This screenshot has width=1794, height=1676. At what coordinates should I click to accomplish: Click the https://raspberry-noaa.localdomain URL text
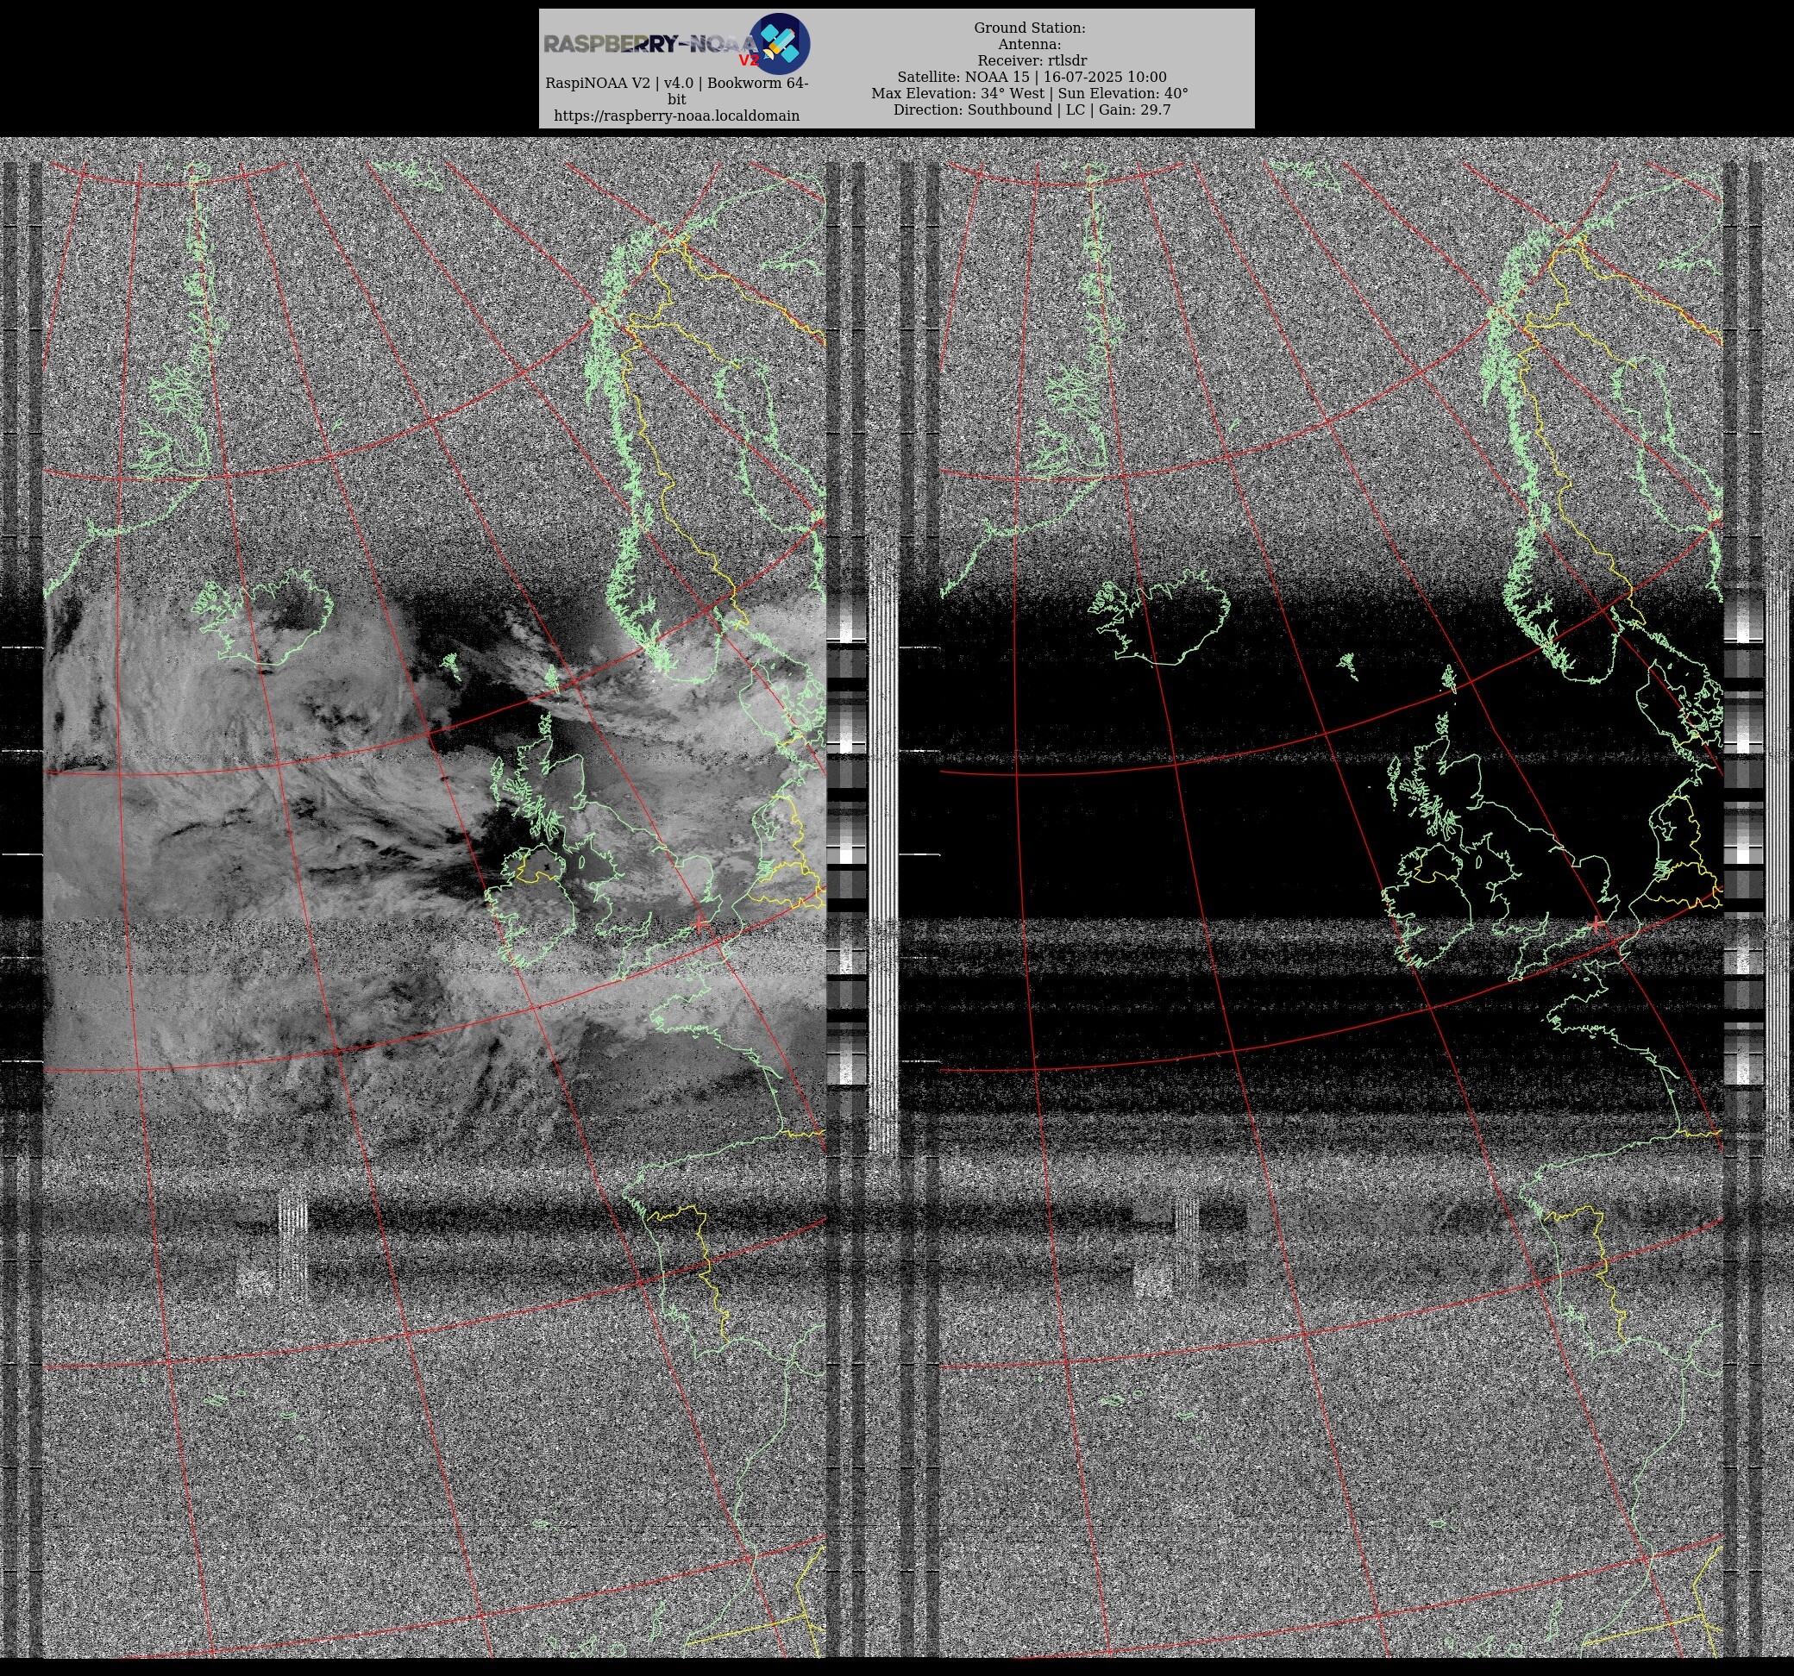pos(677,116)
